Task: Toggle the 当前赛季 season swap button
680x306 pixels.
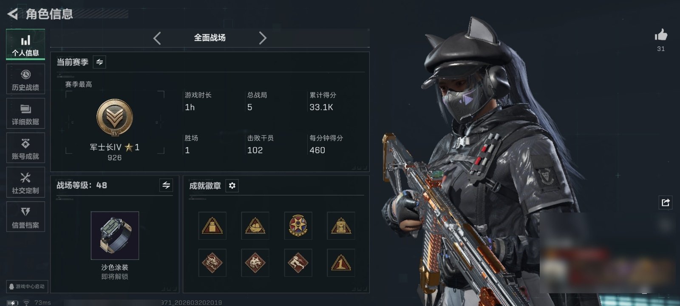Action: click(x=99, y=62)
